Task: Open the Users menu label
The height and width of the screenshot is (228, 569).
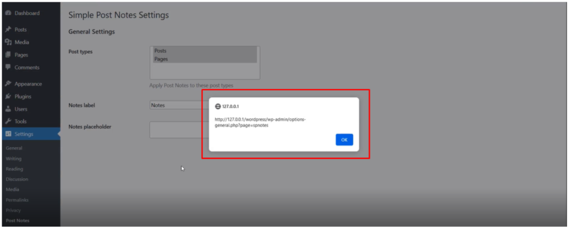Action: click(21, 109)
